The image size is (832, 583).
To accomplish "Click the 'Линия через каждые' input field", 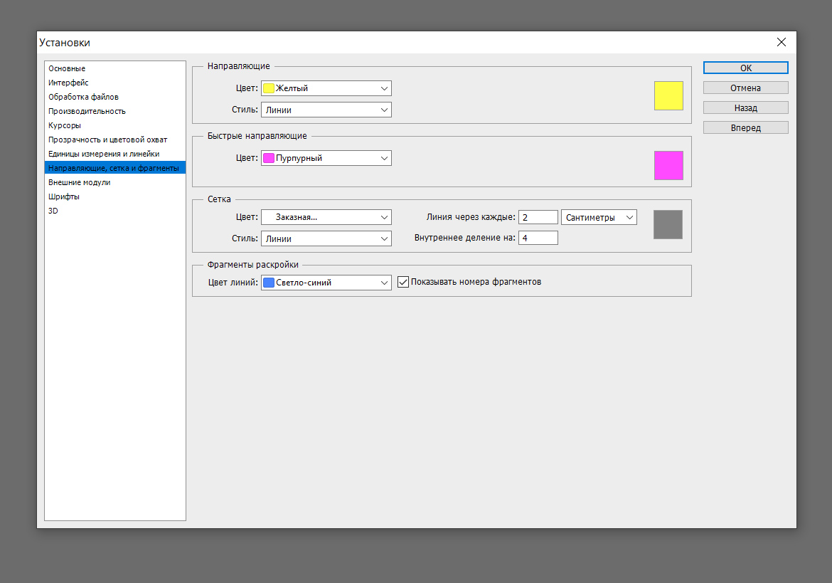I will pyautogui.click(x=538, y=217).
